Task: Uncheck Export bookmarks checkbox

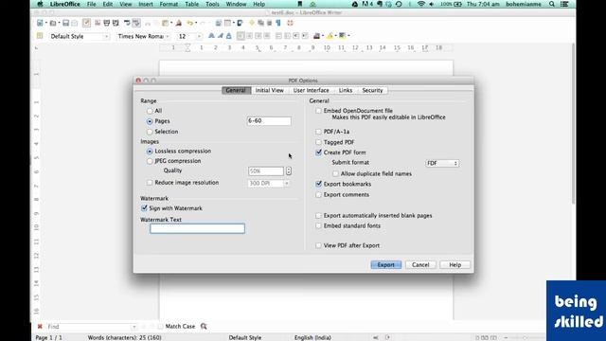Action: (318, 184)
